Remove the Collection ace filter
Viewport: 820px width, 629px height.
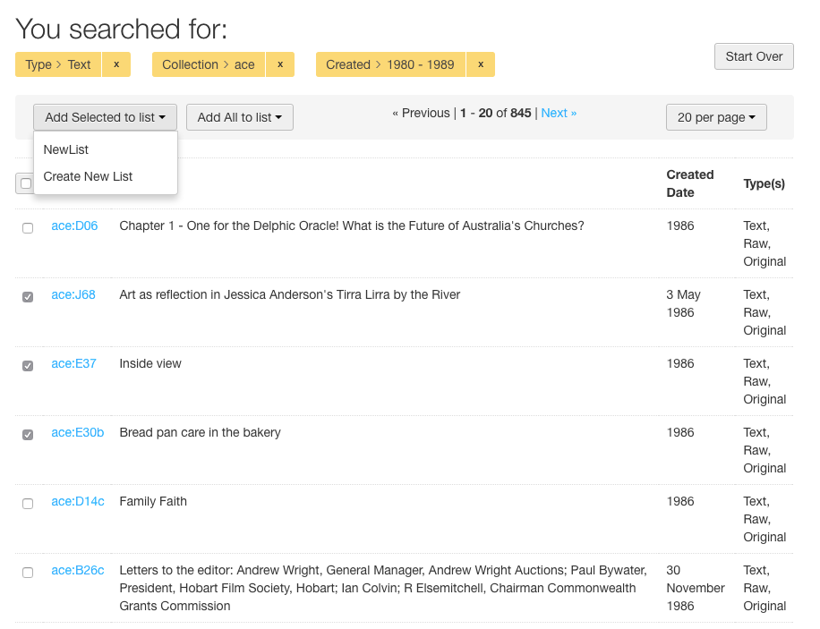coord(280,64)
